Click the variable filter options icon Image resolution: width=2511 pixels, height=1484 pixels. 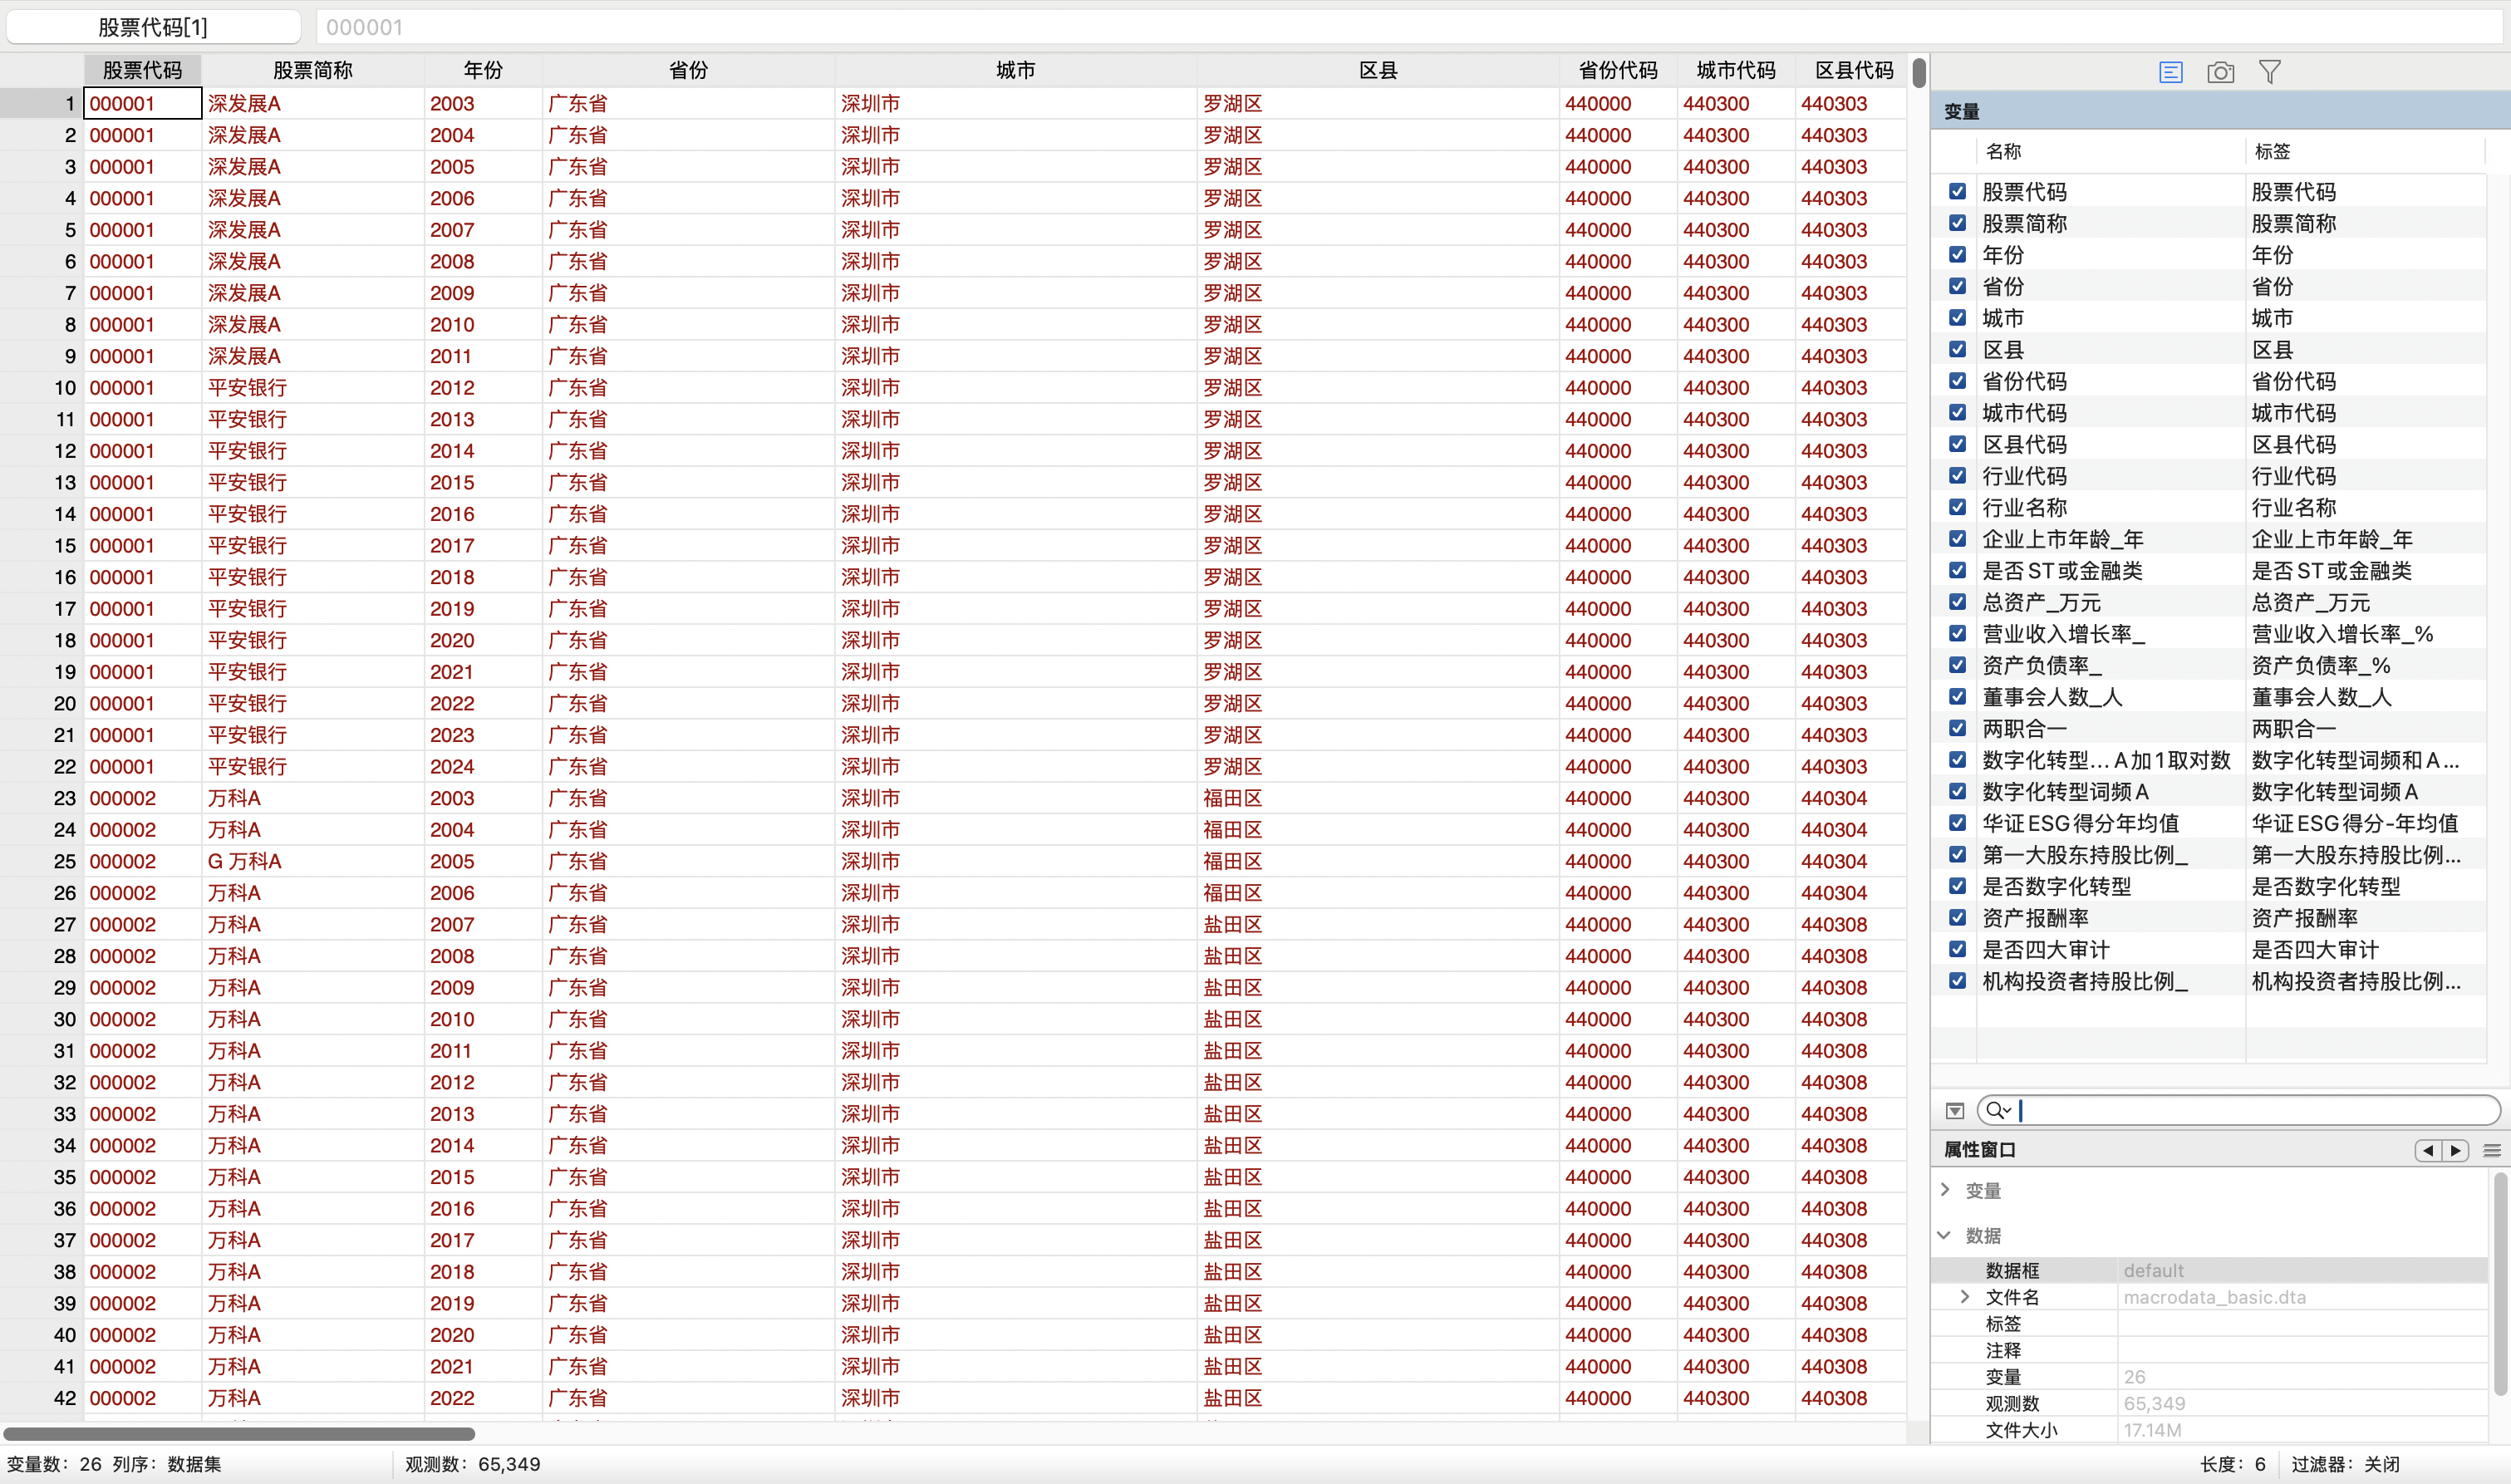tap(1955, 1111)
